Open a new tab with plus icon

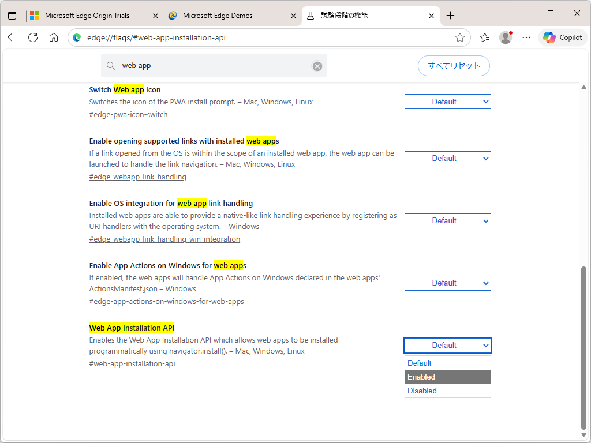coord(450,16)
